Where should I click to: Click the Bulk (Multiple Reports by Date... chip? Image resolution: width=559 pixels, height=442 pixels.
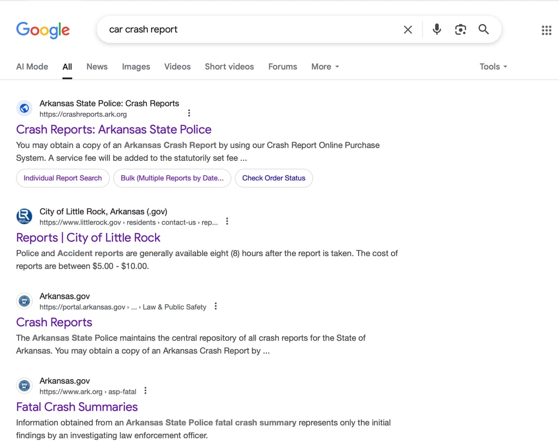(172, 178)
